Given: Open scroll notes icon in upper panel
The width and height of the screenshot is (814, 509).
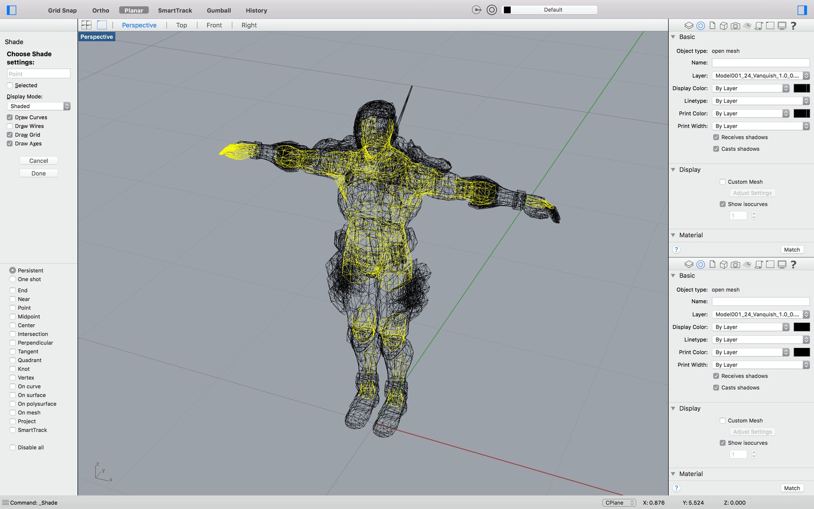Looking at the screenshot, I should 759,26.
